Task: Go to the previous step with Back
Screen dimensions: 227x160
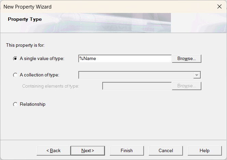Action: (54, 150)
